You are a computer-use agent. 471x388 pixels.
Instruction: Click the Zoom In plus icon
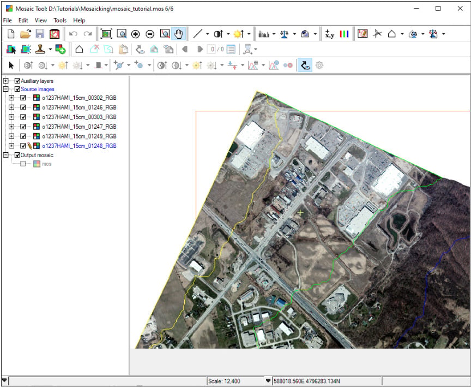(136, 34)
